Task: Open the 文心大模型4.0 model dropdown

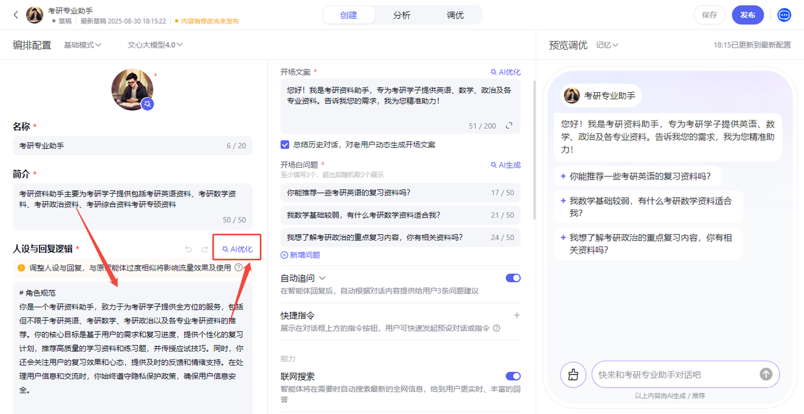Action: coord(155,45)
